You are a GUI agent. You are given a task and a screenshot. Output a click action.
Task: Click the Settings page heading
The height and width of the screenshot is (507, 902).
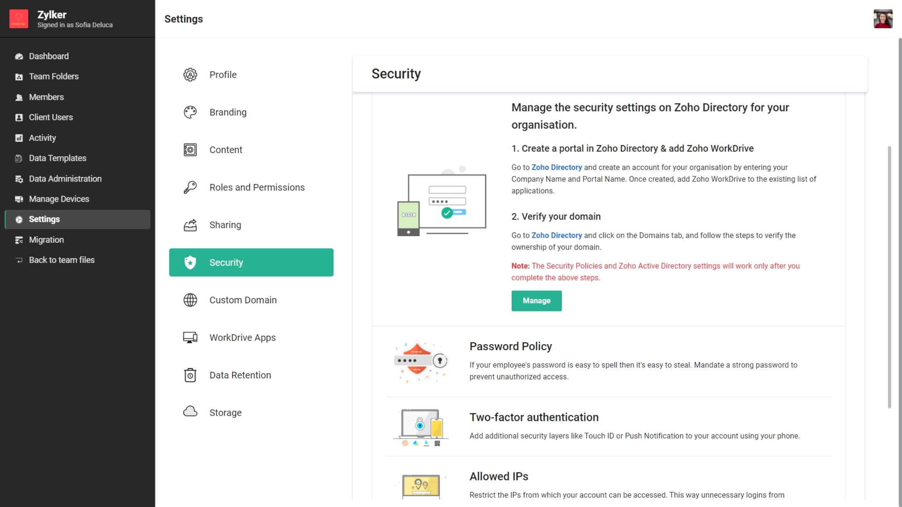[x=183, y=19]
